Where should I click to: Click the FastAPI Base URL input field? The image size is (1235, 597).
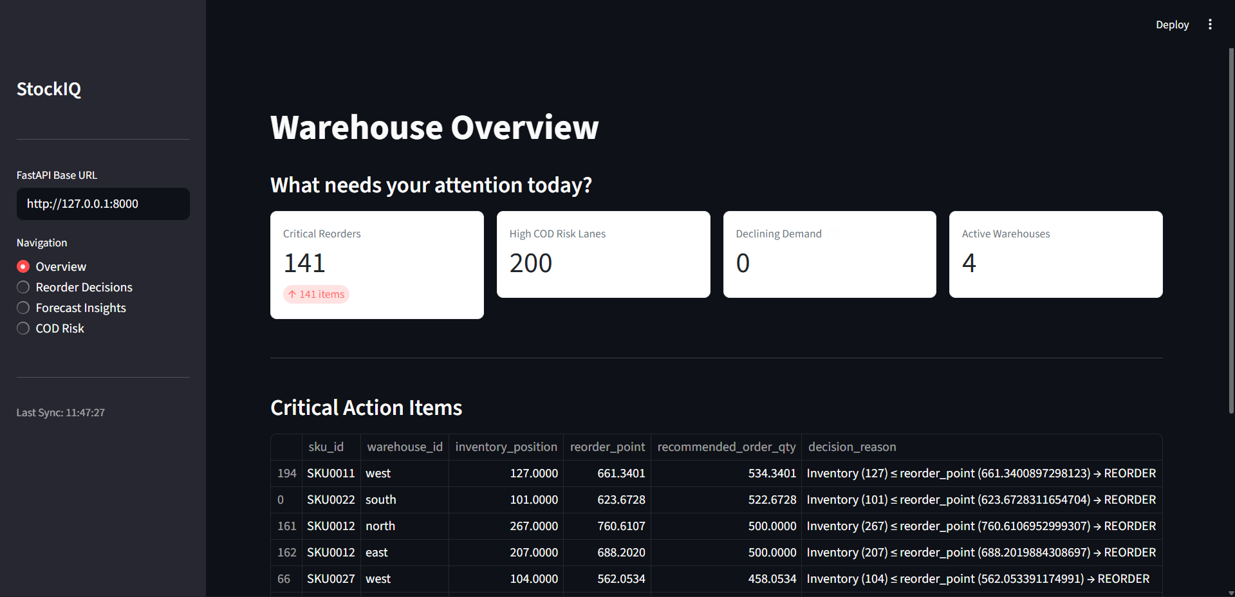tap(102, 204)
